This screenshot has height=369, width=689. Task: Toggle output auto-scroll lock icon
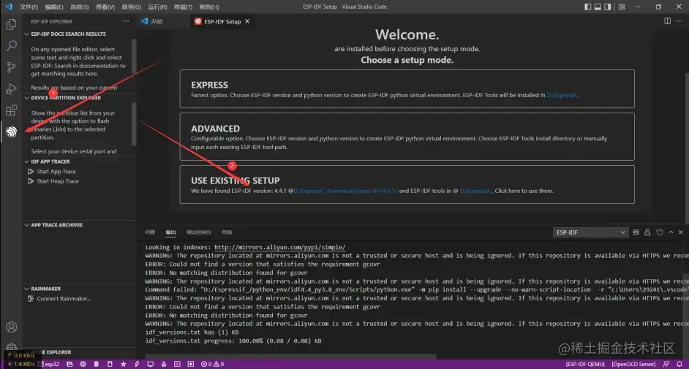click(x=647, y=232)
